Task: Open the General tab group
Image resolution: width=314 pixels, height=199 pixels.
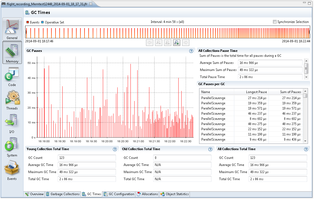Action: tap(12, 29)
